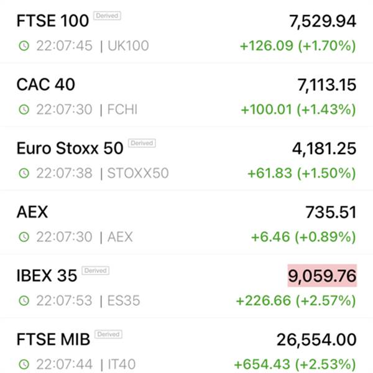Select the highlighted IBEX 35 price 9,059.76
373x373 pixels.
click(322, 275)
